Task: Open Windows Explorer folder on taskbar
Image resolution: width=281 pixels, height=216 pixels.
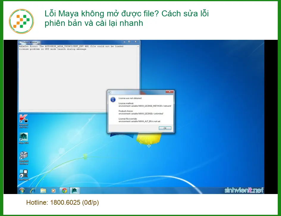Action: (x=43, y=191)
